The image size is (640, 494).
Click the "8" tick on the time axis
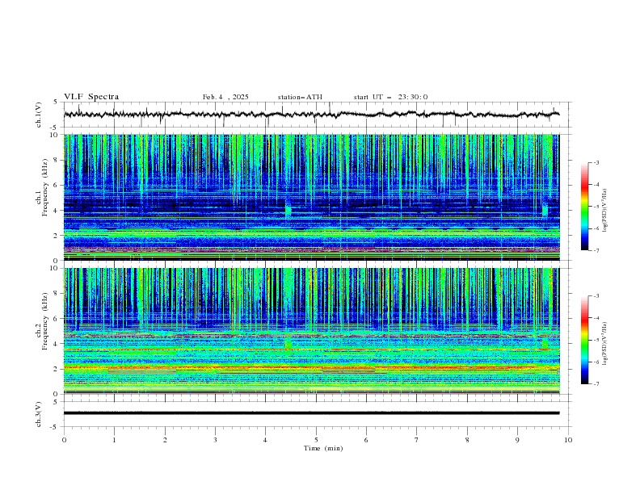click(x=467, y=440)
